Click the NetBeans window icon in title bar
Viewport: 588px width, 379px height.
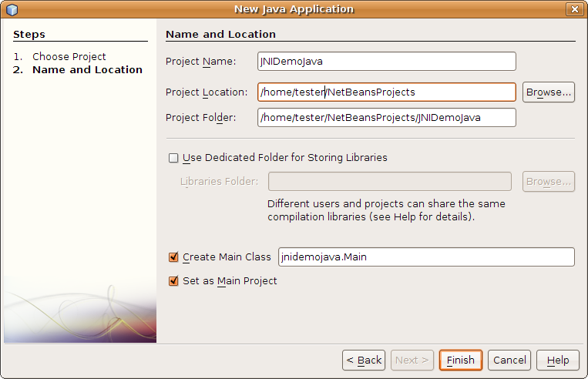point(12,9)
